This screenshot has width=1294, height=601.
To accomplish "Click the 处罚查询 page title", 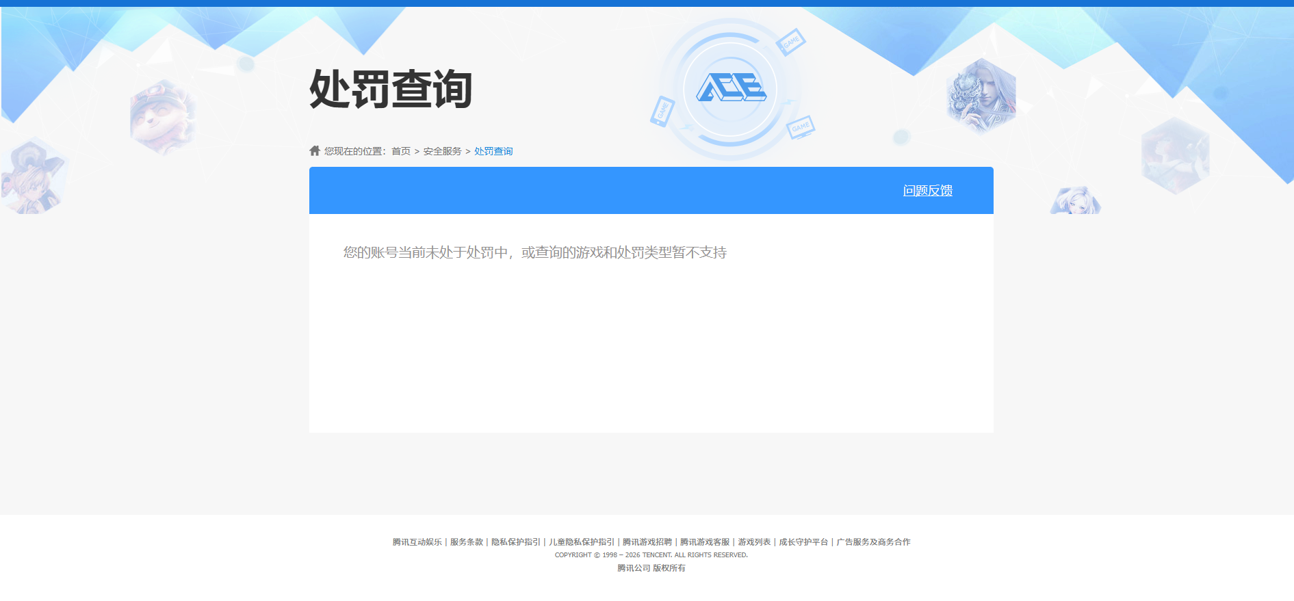I will point(391,89).
